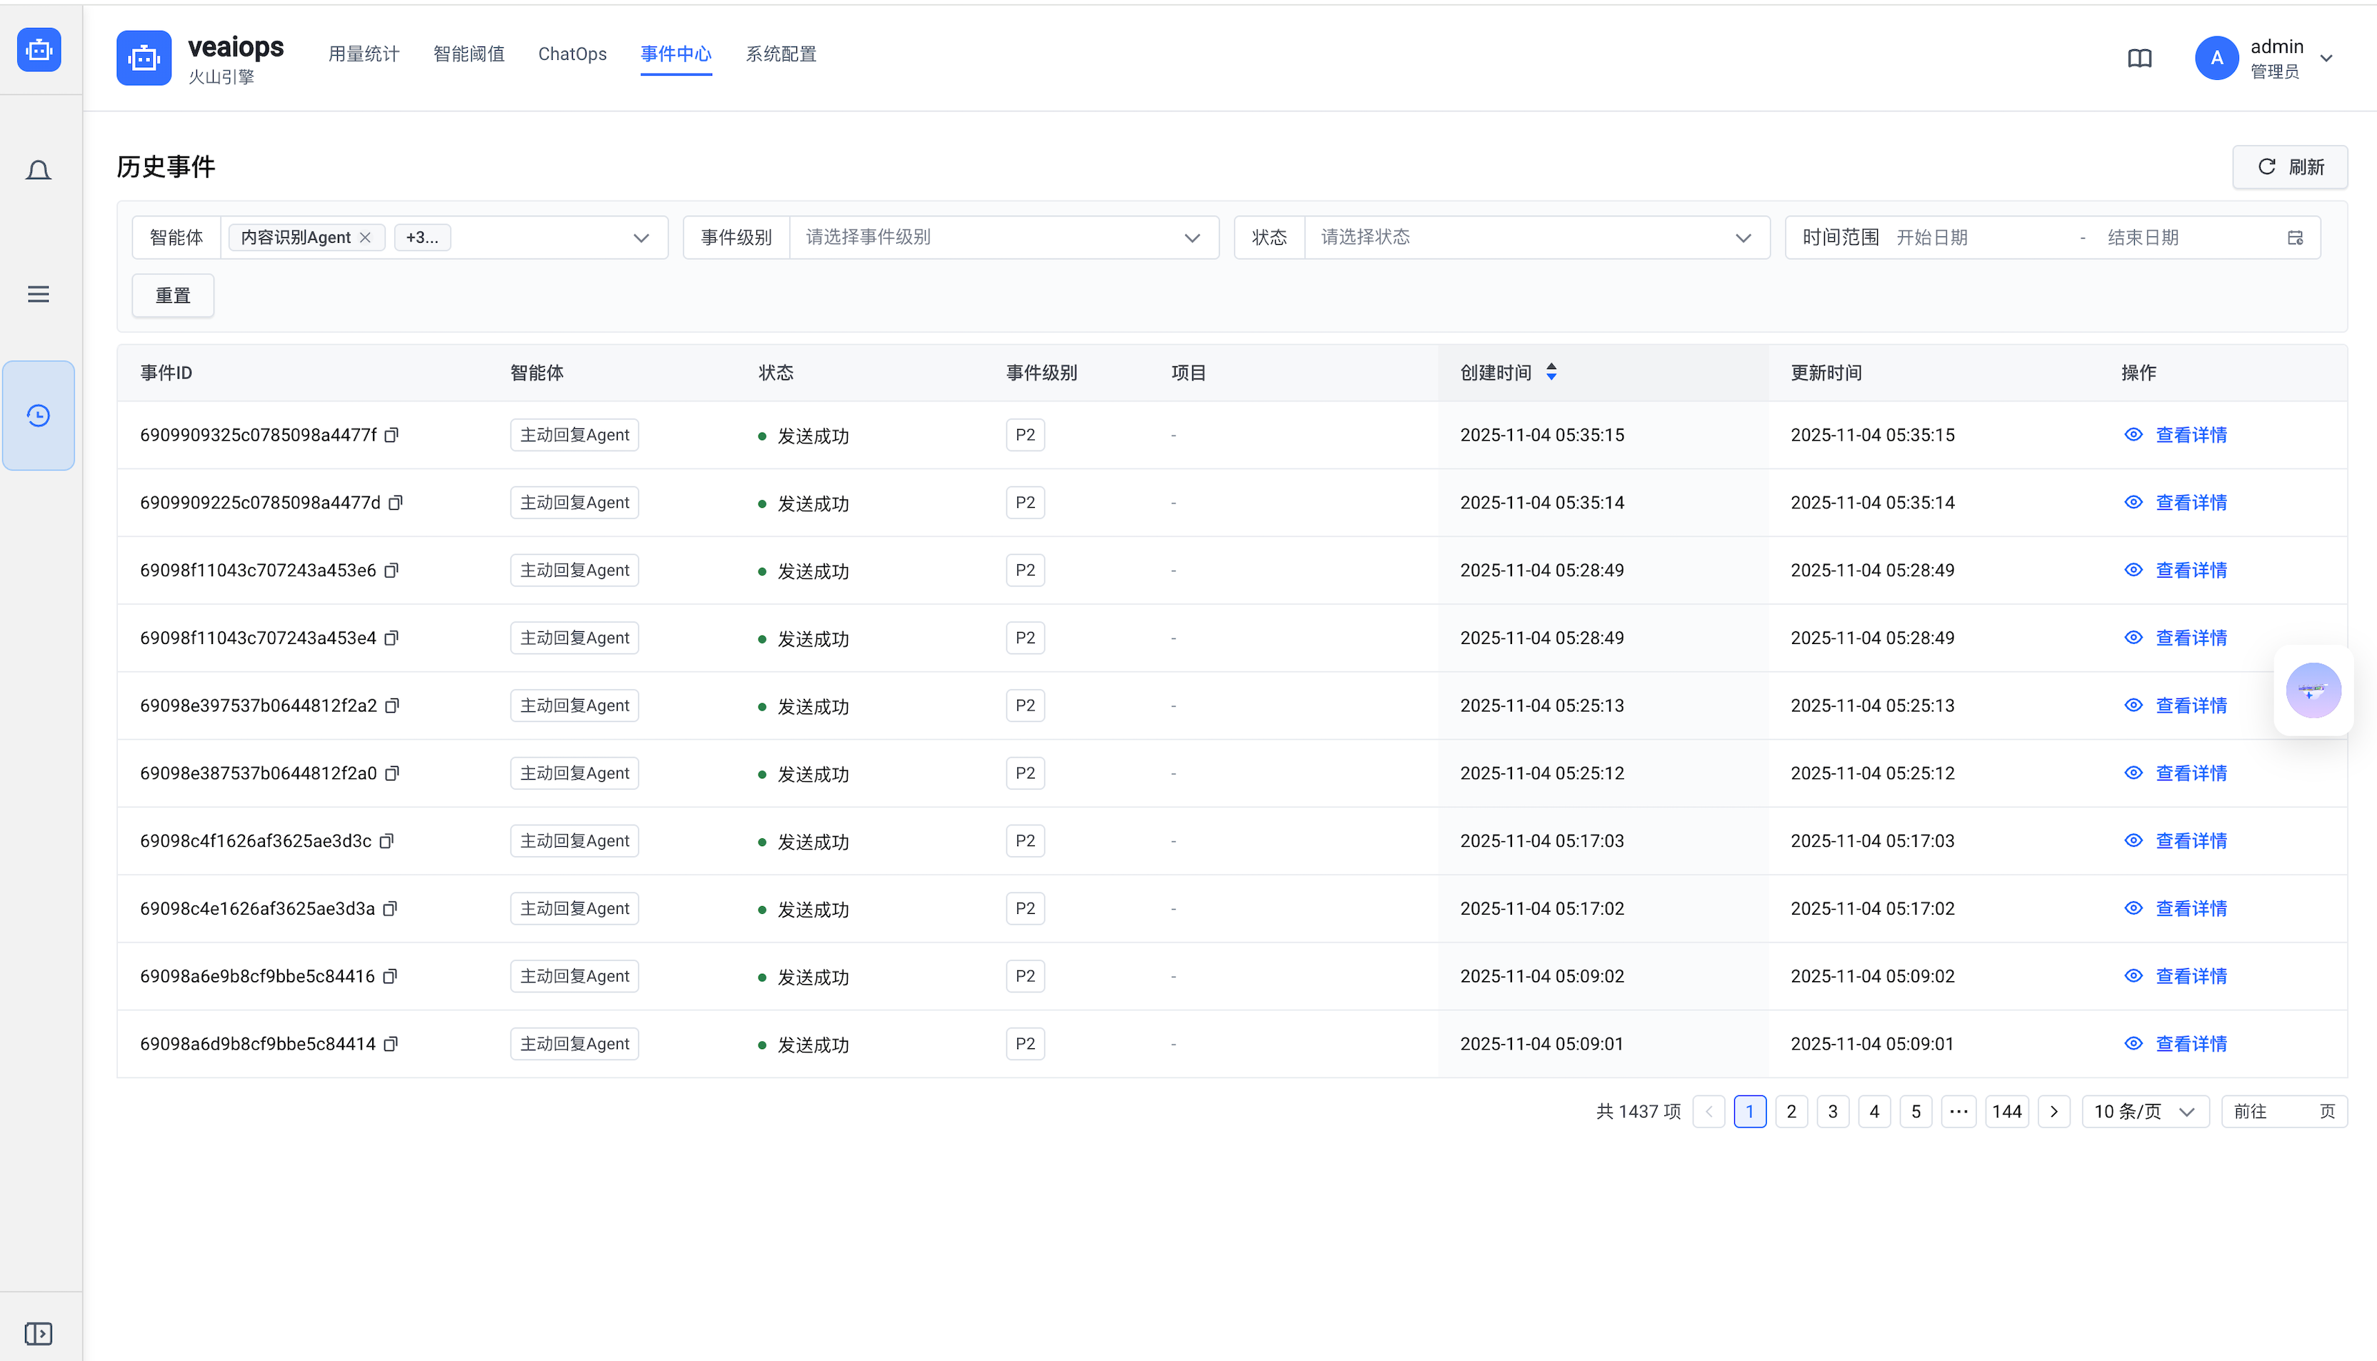Open the documentation book icon

[2140, 59]
